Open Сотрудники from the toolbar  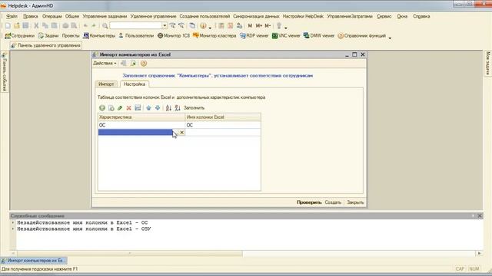tap(20, 36)
